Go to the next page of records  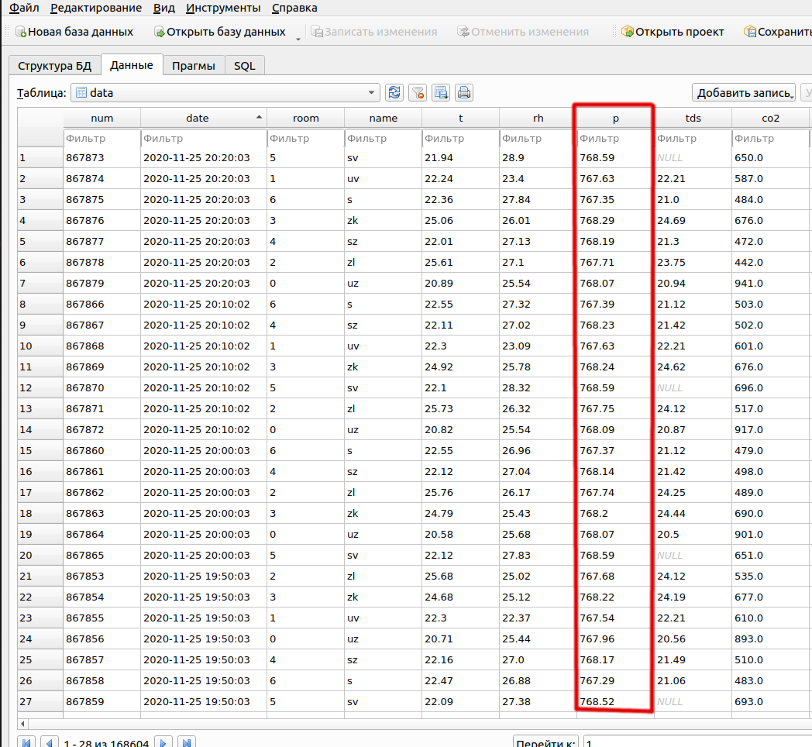click(x=163, y=742)
